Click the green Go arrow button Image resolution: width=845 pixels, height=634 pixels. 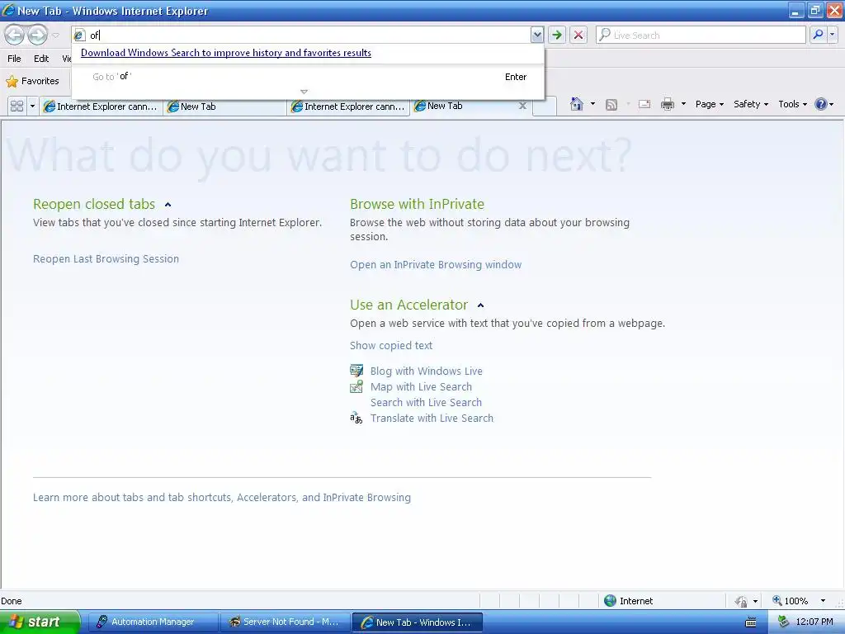tap(557, 35)
